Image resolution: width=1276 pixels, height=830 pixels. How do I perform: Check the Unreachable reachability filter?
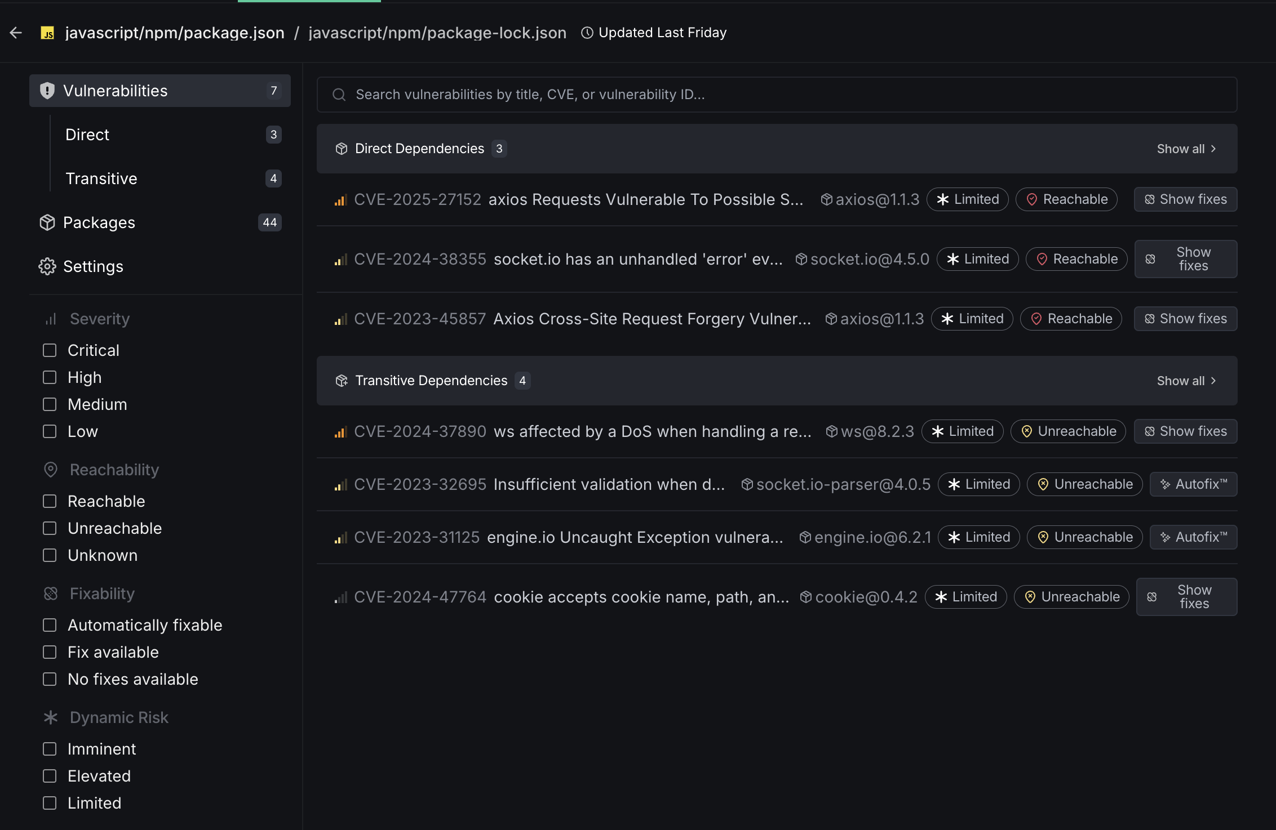[50, 528]
